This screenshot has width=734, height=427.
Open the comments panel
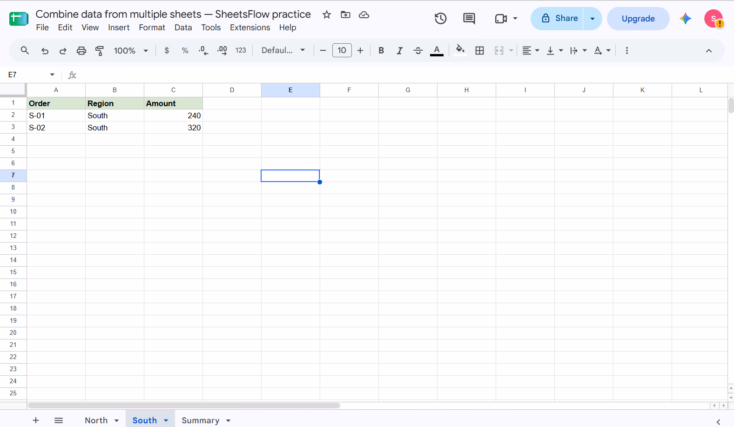click(x=469, y=19)
